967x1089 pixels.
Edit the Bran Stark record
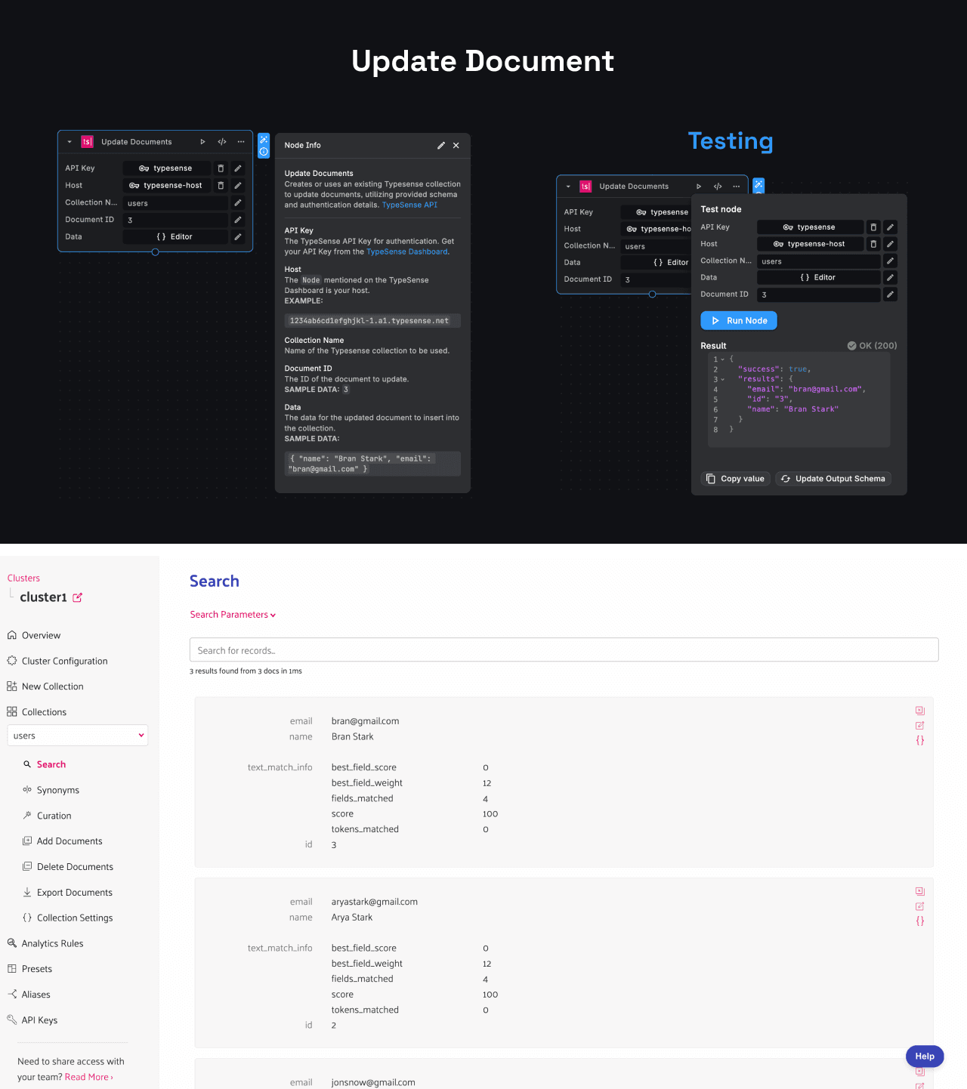[920, 726]
